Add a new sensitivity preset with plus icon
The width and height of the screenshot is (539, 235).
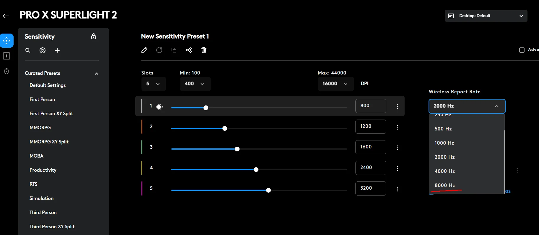57,50
